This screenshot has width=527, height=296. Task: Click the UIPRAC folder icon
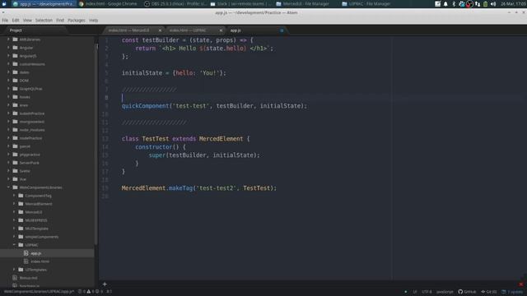click(21, 245)
